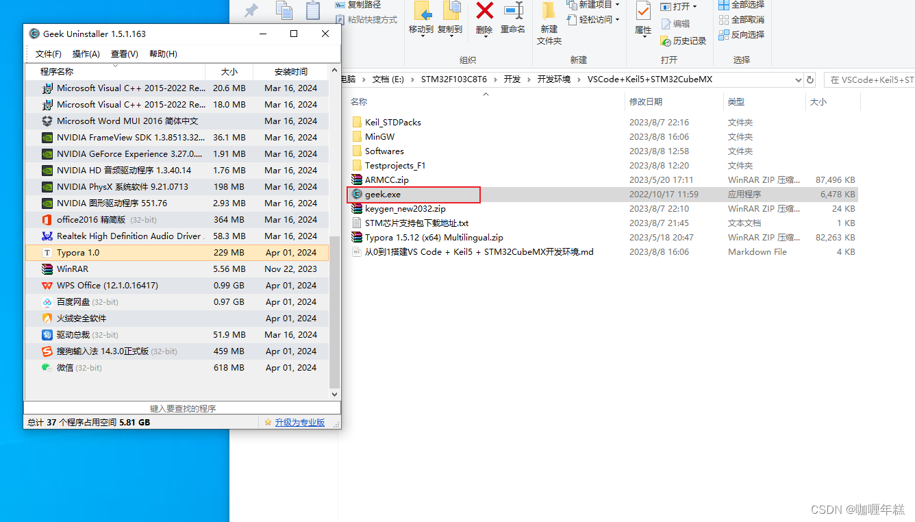Viewport: 915px width, 522px height.
Task: Select the 火绒安全软件 icon
Action: point(47,319)
